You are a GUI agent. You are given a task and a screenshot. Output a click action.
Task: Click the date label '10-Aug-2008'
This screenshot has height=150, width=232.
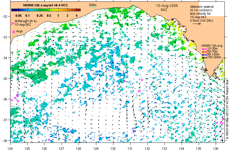167,6
